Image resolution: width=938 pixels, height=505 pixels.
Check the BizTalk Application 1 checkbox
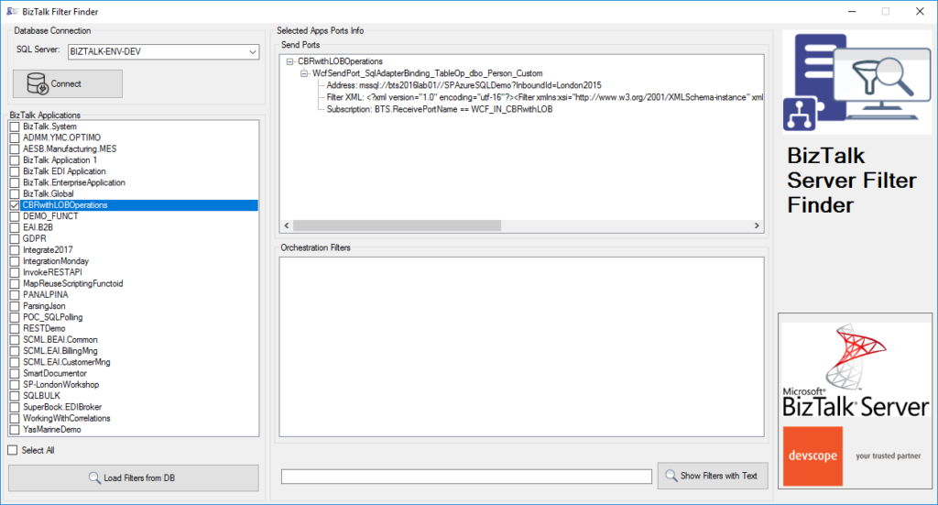coord(15,160)
